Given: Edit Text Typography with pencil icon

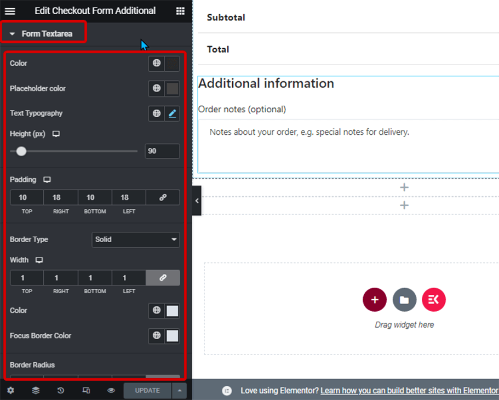Looking at the screenshot, I should coord(172,113).
